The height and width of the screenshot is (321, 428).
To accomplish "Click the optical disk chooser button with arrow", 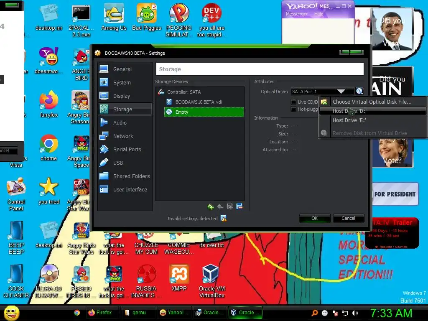I will [360, 91].
